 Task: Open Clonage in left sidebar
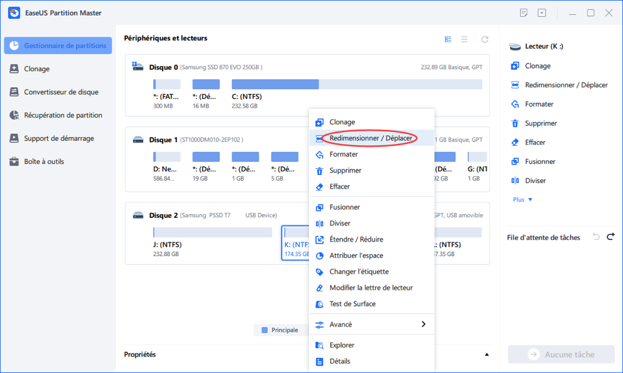(x=37, y=69)
